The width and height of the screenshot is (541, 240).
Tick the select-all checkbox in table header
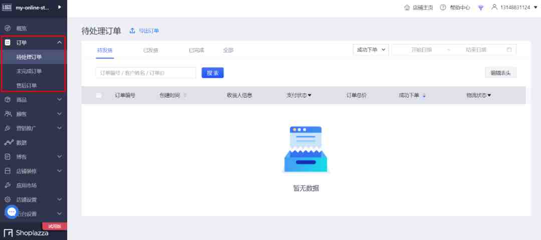tap(99, 95)
